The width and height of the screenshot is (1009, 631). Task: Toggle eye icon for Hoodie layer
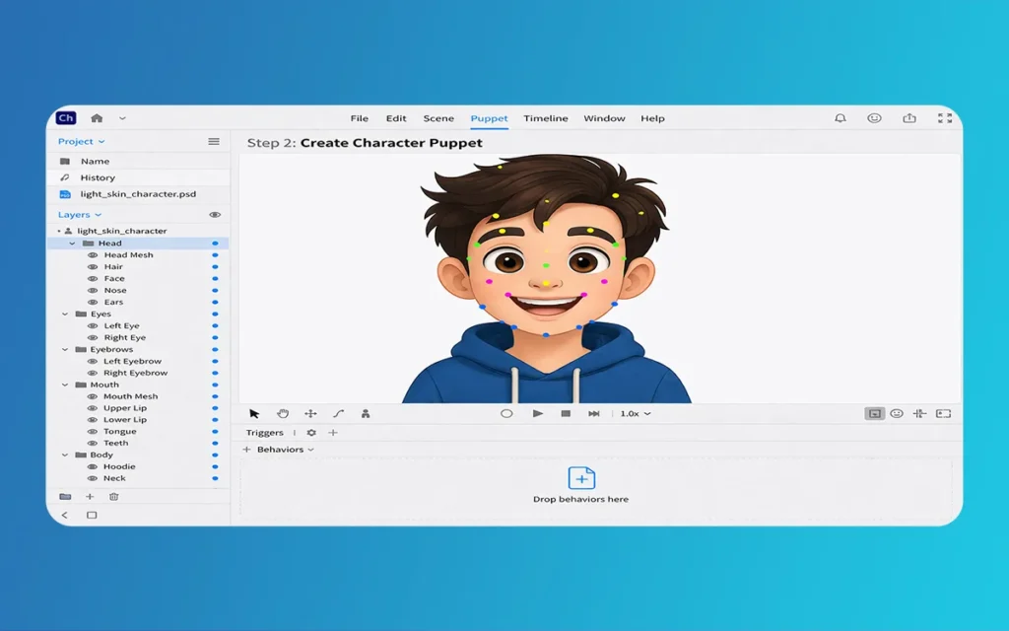click(93, 467)
